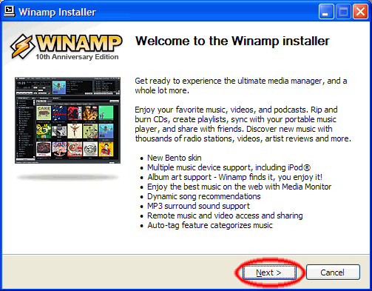372x291 pixels.
Task: Click the 'Winamp Installer' title bar text
Action: (57, 12)
